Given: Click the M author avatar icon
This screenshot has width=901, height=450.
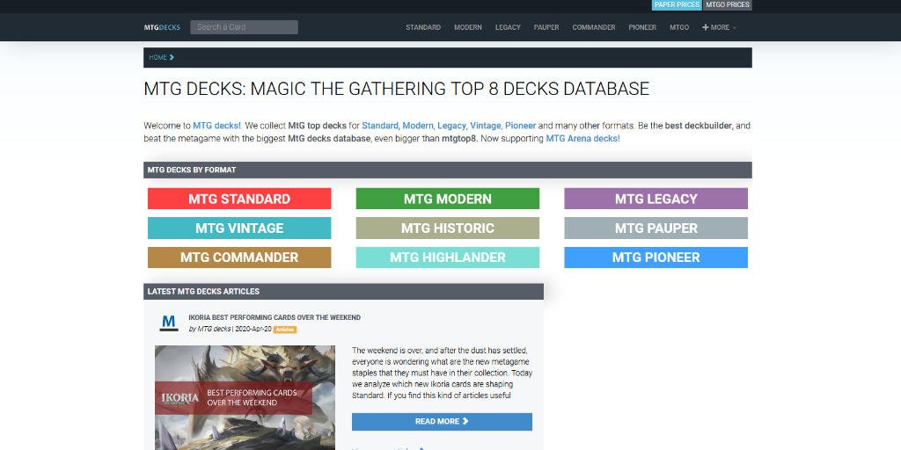Looking at the screenshot, I should [x=168, y=323].
